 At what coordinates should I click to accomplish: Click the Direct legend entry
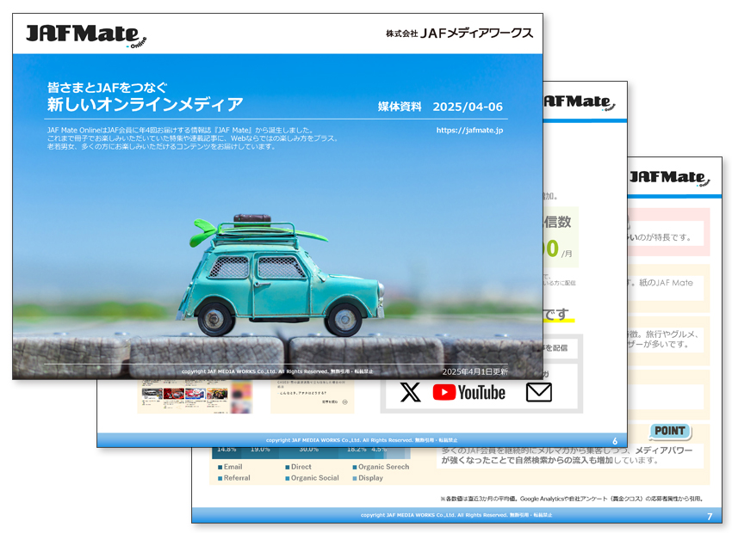click(x=298, y=467)
